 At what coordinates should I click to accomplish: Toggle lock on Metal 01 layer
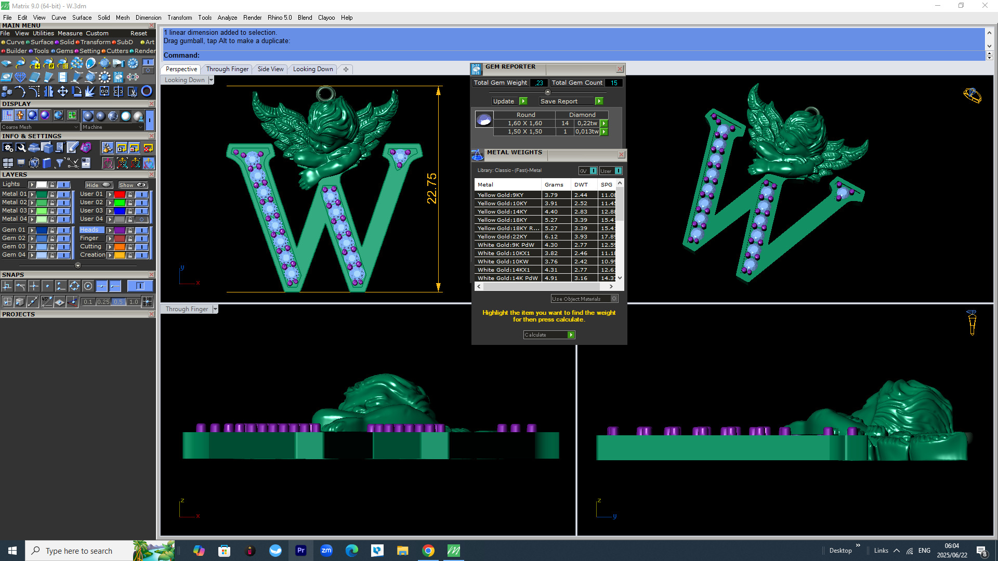click(x=52, y=194)
